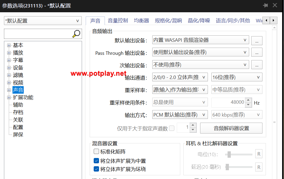The width and height of the screenshot is (284, 179).
Task: Switch to the 语言/同步/其他 tab
Action: (x=233, y=21)
